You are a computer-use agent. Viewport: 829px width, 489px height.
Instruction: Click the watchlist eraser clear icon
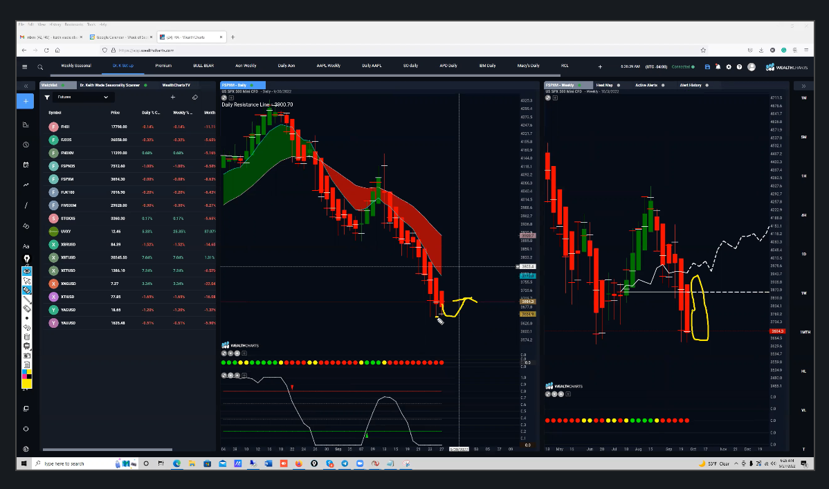(x=194, y=98)
